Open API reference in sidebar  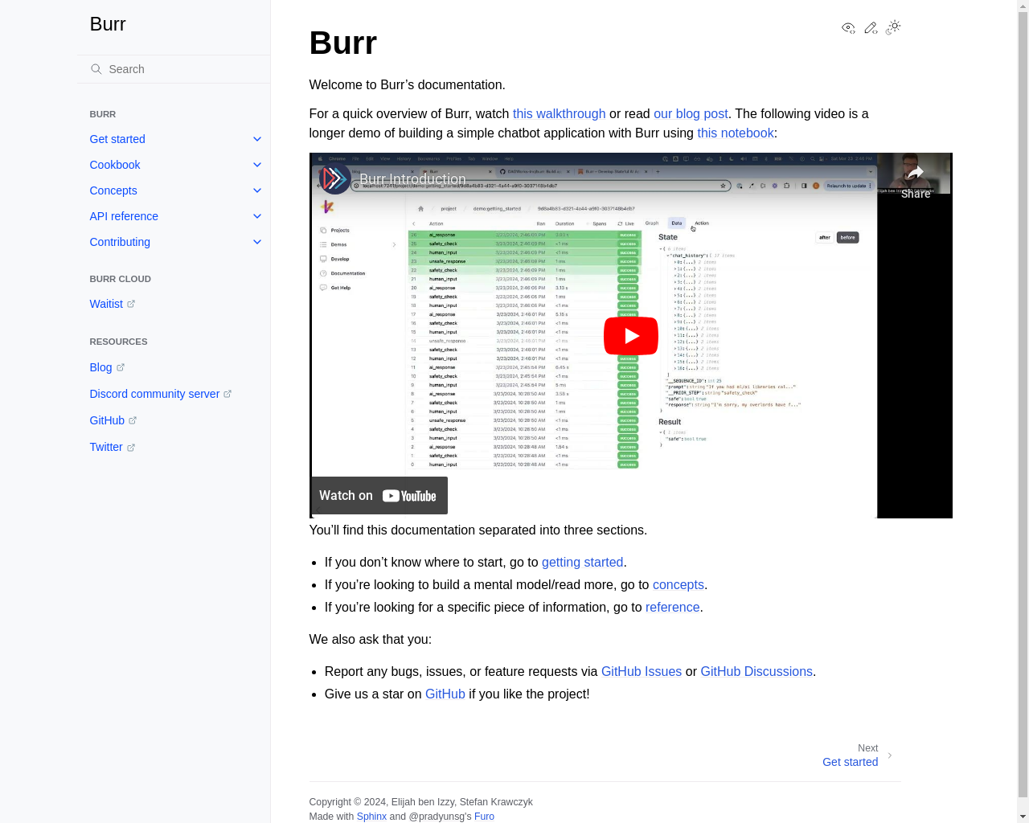[x=124, y=216]
